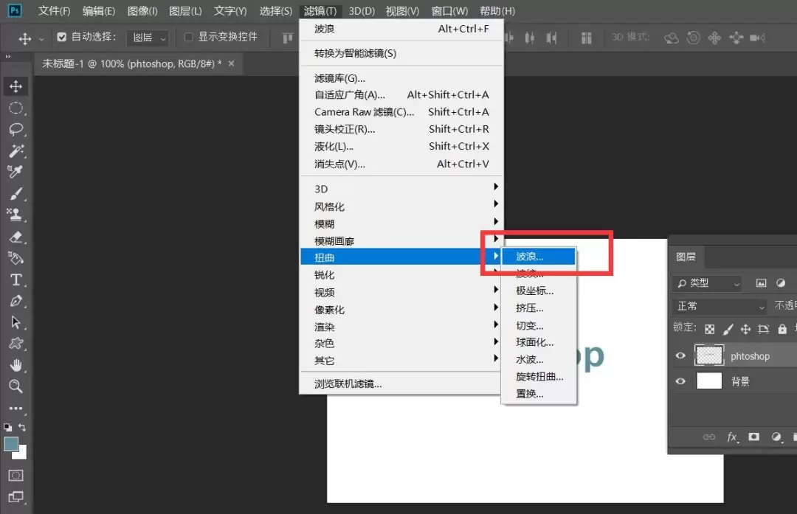
Task: Lock all padlock icon in Layers panel
Action: pyautogui.click(x=782, y=329)
